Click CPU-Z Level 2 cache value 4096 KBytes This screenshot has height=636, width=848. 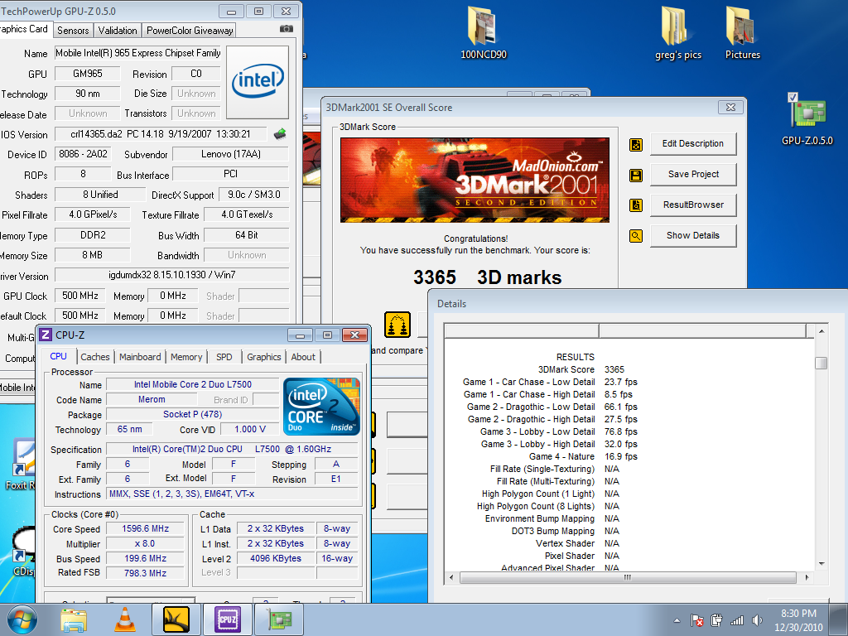[x=275, y=559]
